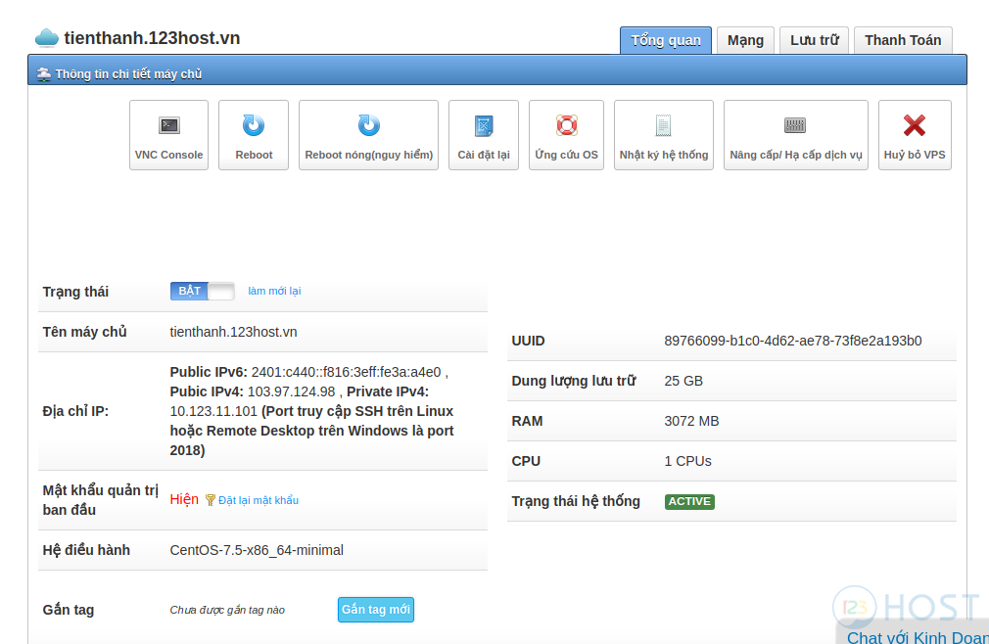Image resolution: width=989 pixels, height=644 pixels.
Task: Click the Ứng cứu OS lifebuoy icon
Action: [x=566, y=125]
